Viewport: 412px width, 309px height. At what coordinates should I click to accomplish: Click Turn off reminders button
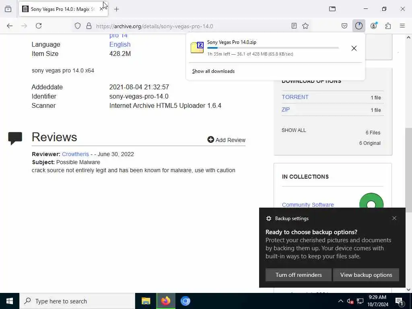click(299, 275)
